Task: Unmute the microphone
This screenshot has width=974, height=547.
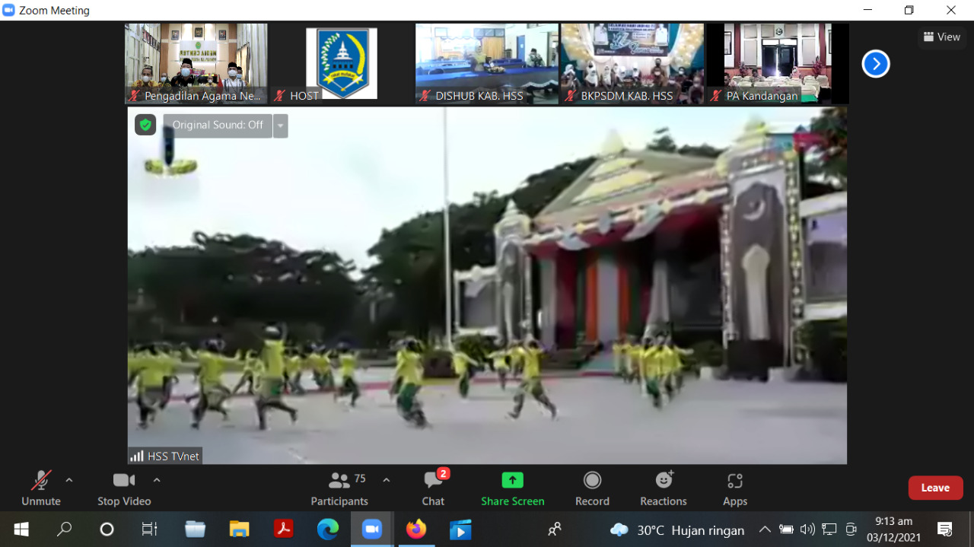Action: (x=41, y=488)
